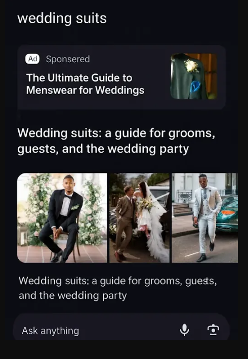
Task: Select the wedding suits search query text
Action: coord(62,18)
